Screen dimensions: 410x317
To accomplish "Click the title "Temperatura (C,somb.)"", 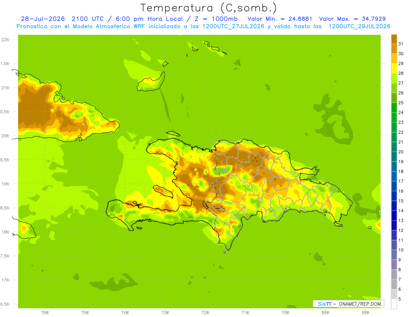I will click(x=209, y=8).
